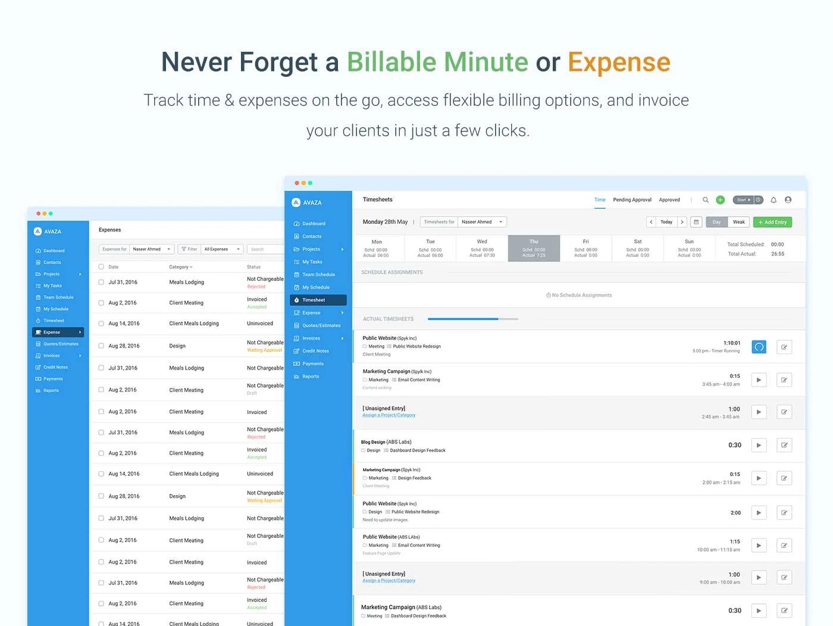833x626 pixels.
Task: Open the user profile avatar icon
Action: tap(788, 200)
